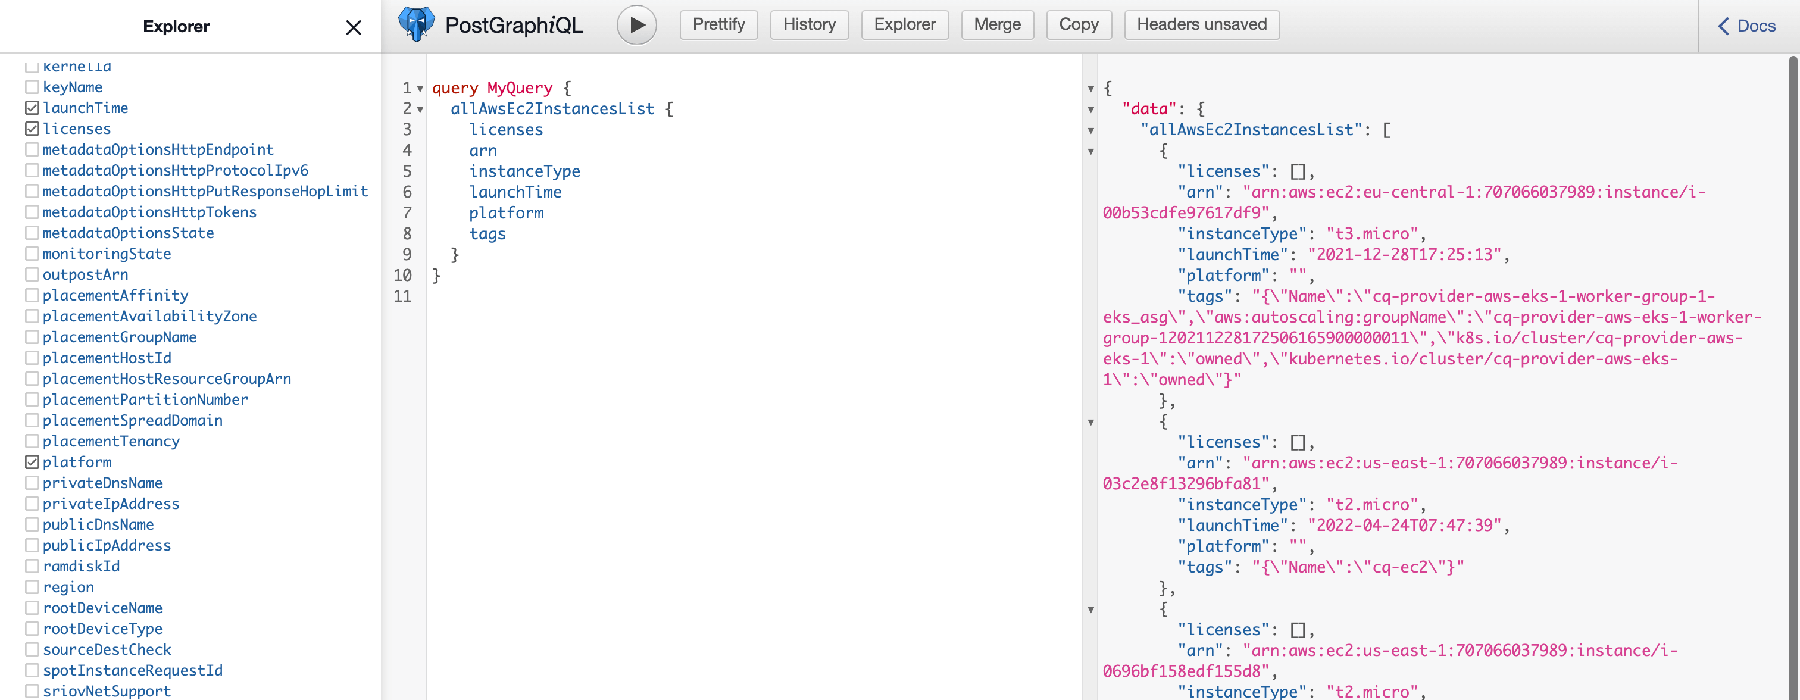Close the Explorer panel with X
1800x700 pixels.
point(354,27)
